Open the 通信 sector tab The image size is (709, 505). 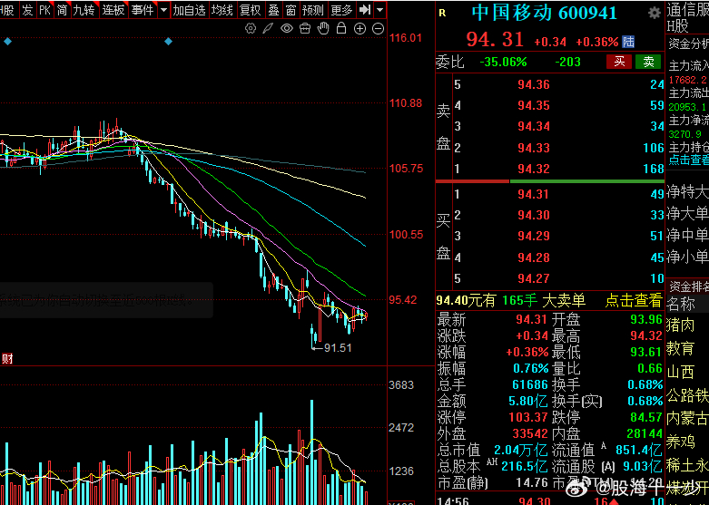pos(688,10)
